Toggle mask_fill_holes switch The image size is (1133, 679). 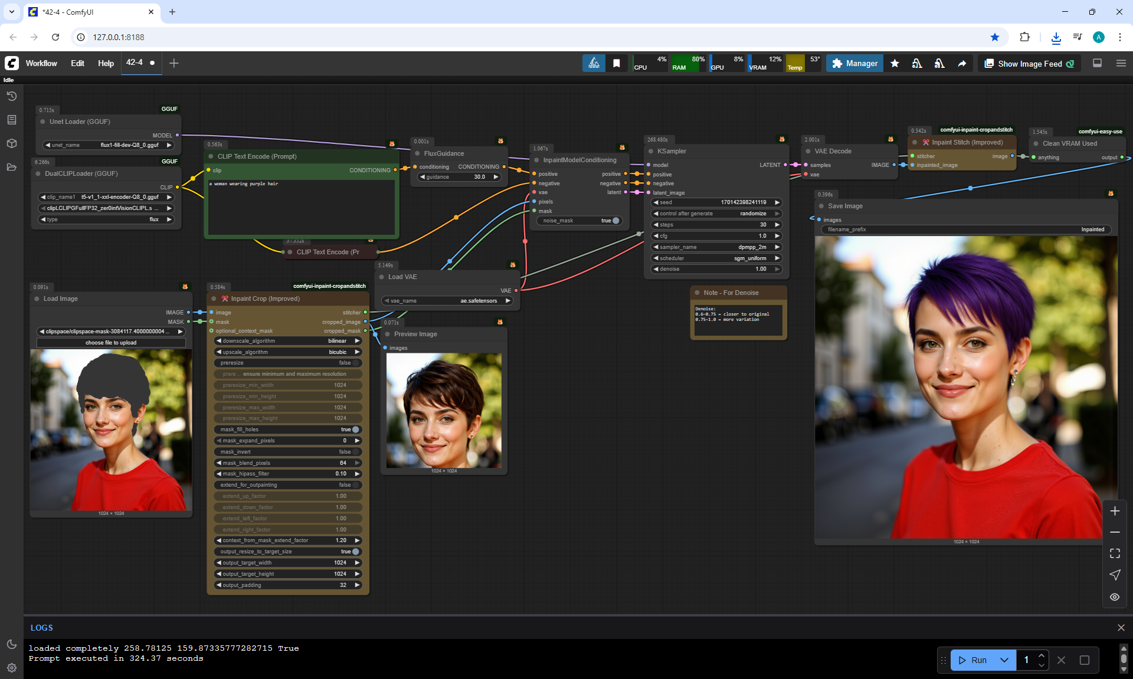pos(355,429)
